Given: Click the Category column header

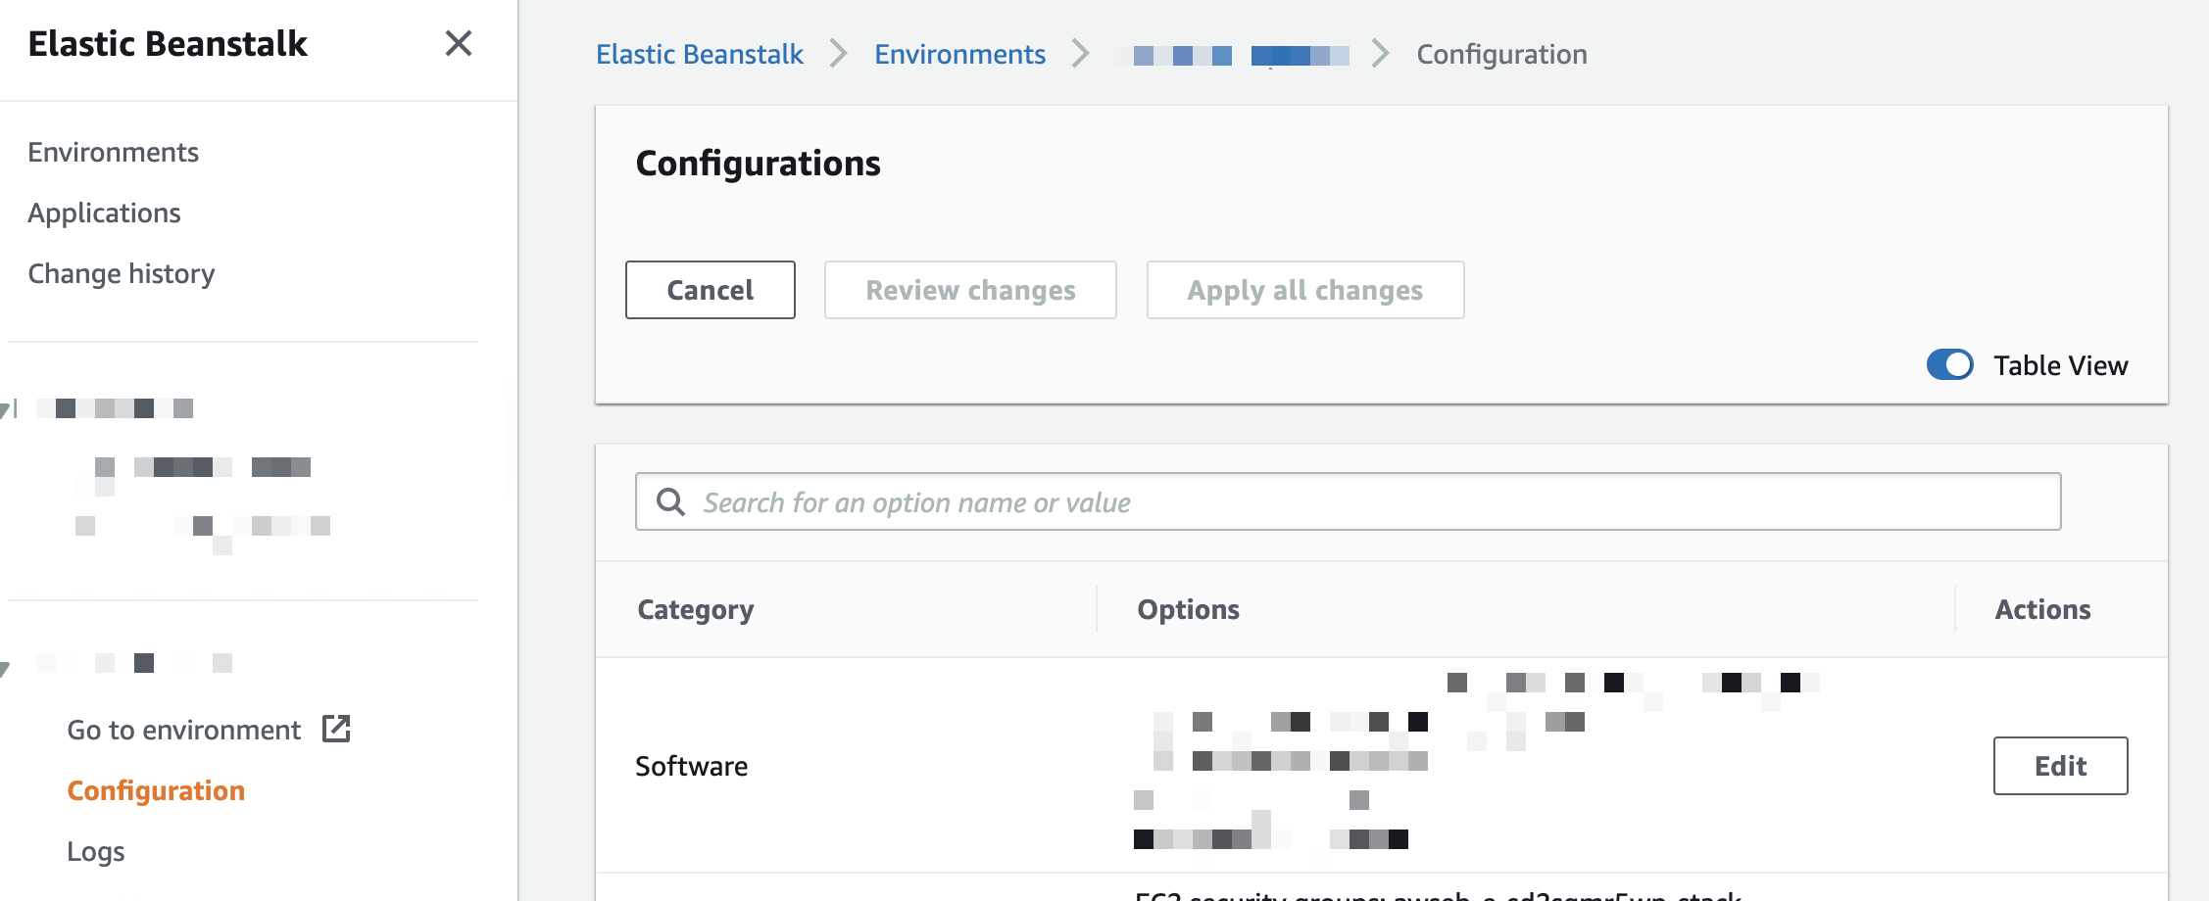Looking at the screenshot, I should [x=696, y=609].
